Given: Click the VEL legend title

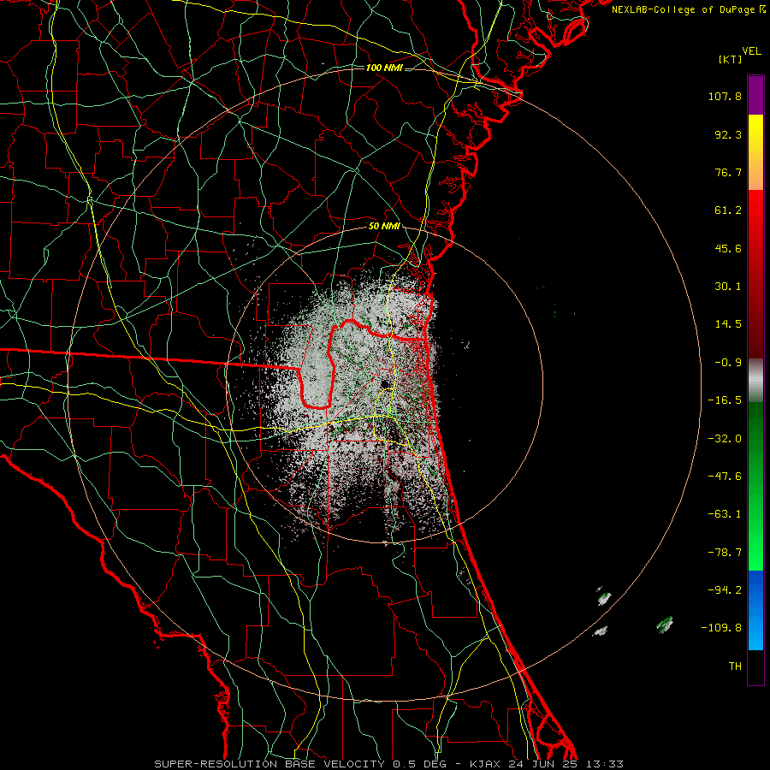Looking at the screenshot, I should pyautogui.click(x=751, y=51).
